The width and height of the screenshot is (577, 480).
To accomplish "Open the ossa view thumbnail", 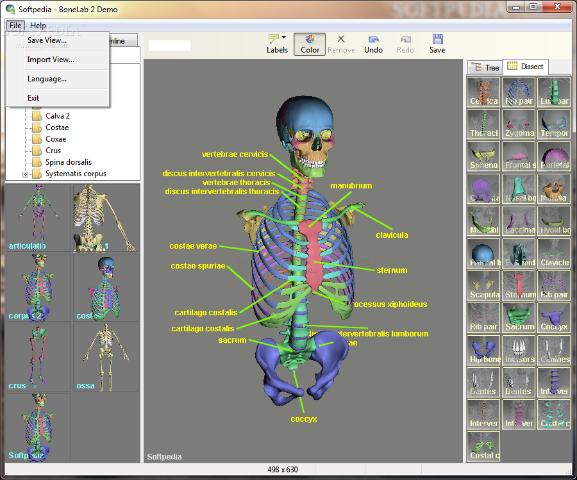I will 106,358.
